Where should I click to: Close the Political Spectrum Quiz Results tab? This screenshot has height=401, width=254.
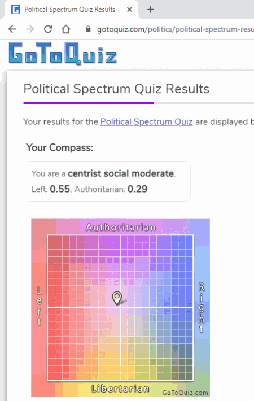pos(130,10)
